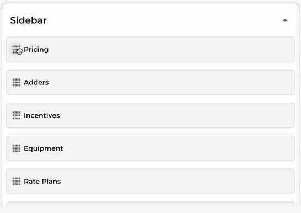Click the gray strip beneath the Sidebar panel
Viewport: 301px width, 213px height.
pos(150,210)
